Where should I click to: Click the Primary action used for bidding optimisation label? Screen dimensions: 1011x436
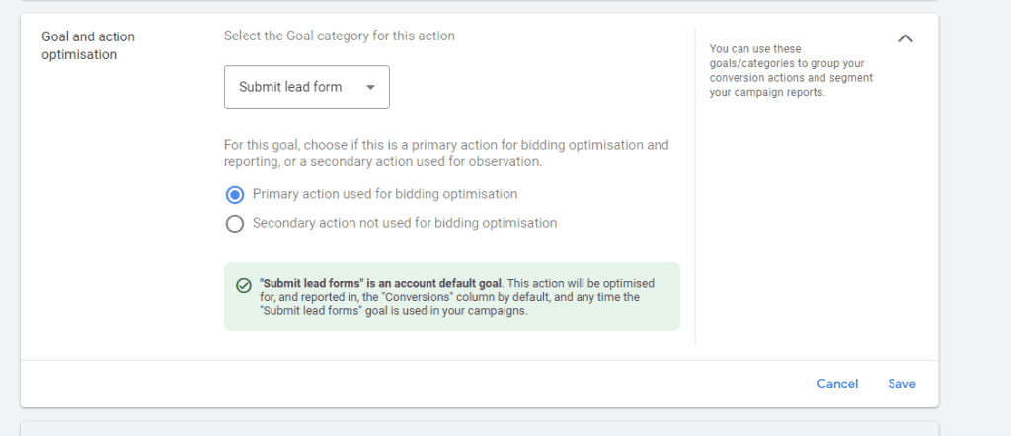click(x=385, y=194)
